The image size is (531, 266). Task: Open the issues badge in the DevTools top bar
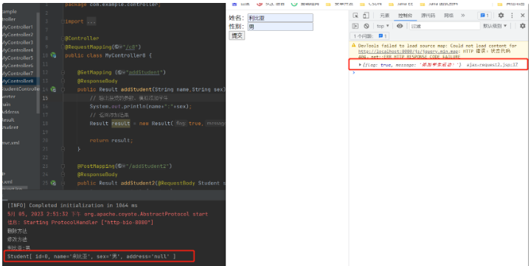(485, 15)
